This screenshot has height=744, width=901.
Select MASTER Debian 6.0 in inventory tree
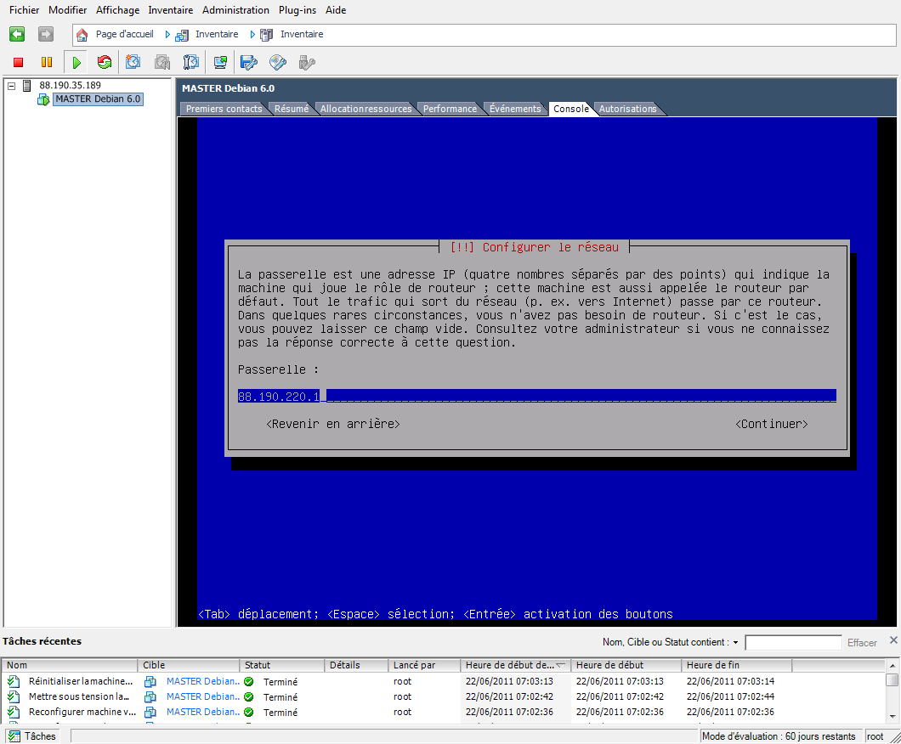coord(98,99)
